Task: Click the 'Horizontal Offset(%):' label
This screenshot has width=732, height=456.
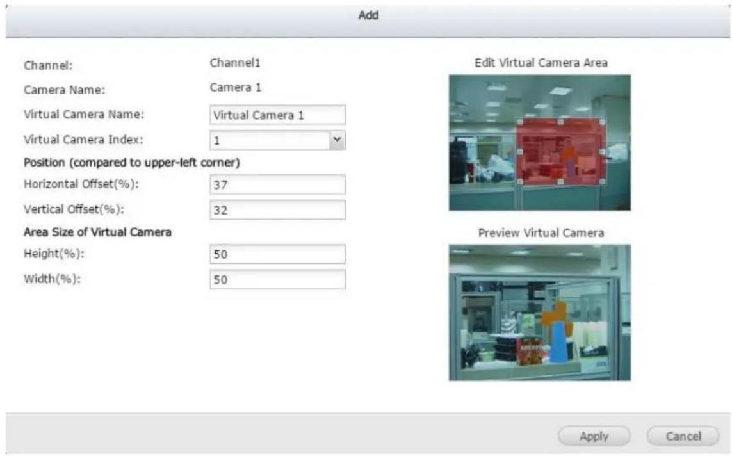Action: click(x=81, y=184)
